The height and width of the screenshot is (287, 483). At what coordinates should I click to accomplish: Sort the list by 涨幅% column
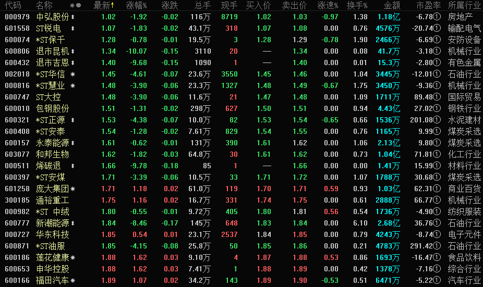click(x=137, y=5)
